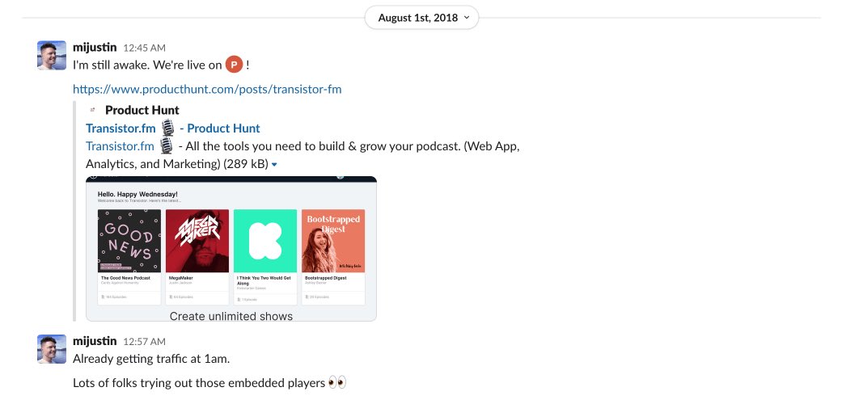The width and height of the screenshot is (842, 400).
Task: Click the 12:45 AM message timestamp
Action: coord(144,48)
